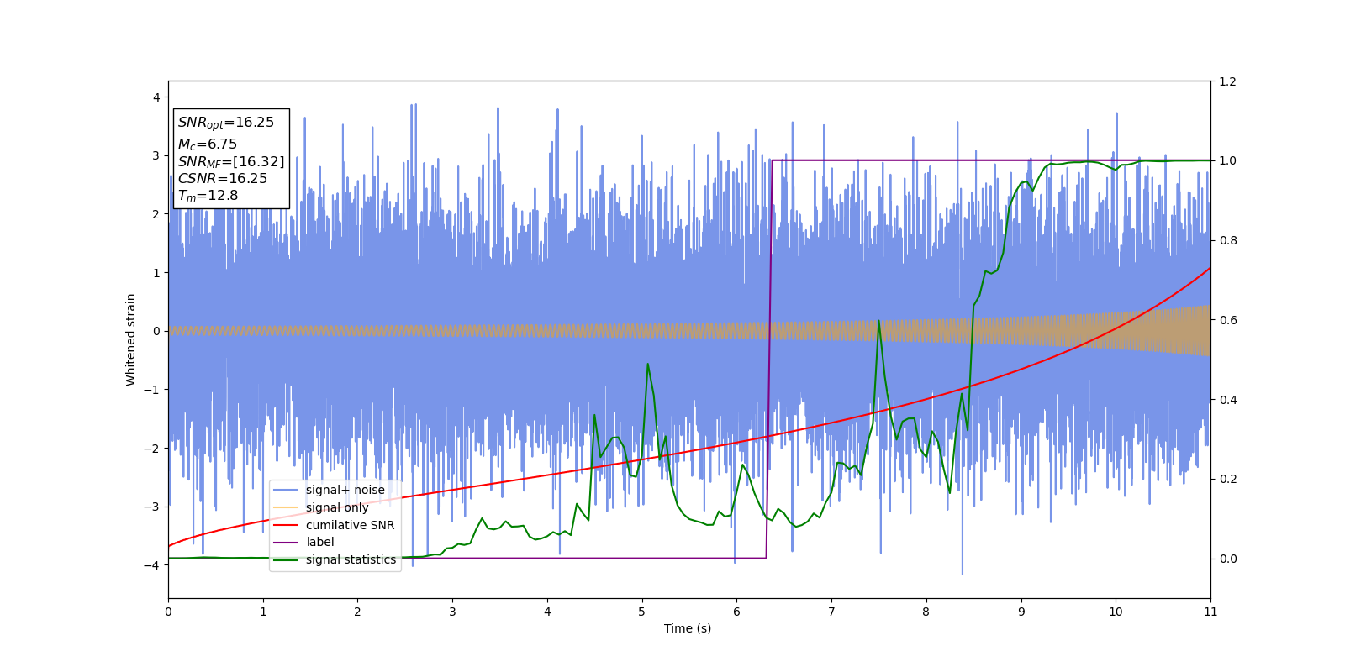Click the x-axis tick label 5
1345x672 pixels.
pyautogui.click(x=642, y=612)
